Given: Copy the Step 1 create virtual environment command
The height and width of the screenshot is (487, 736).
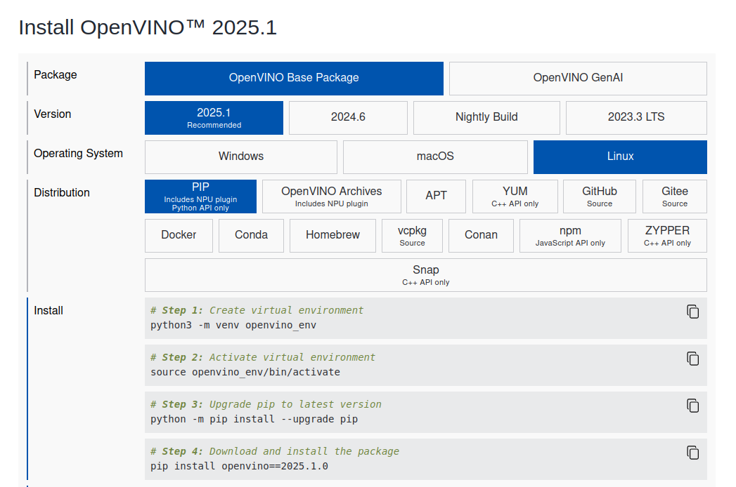Looking at the screenshot, I should [693, 312].
